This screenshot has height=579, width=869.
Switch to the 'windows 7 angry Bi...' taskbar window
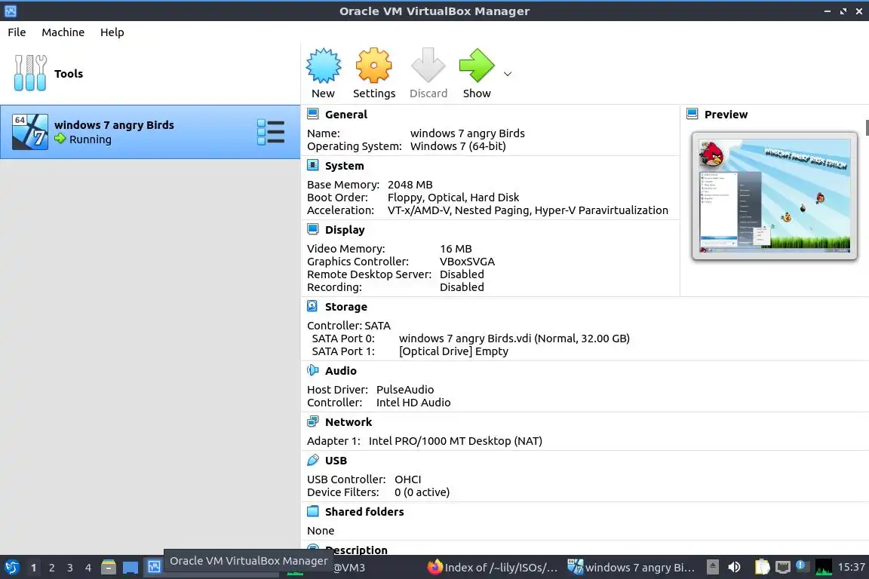(x=631, y=568)
